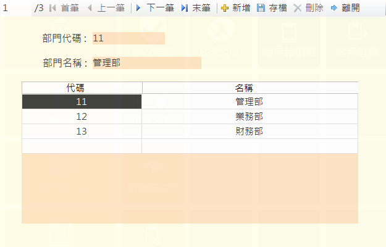386x247 pixels.
Task: Click the record number field showing 1
Action: coord(15,8)
